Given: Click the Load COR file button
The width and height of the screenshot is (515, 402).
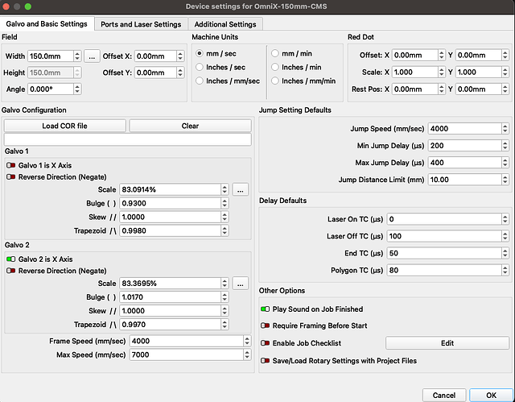Looking at the screenshot, I should (64, 126).
